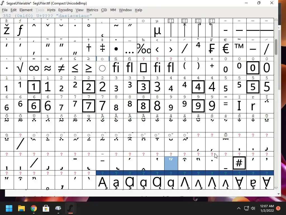Viewport: 286px width, 215px height.
Task: Select the square root √ glyph cell
Action: pyautogui.click(x=21, y=68)
